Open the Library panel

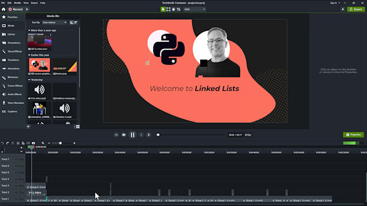12,34
